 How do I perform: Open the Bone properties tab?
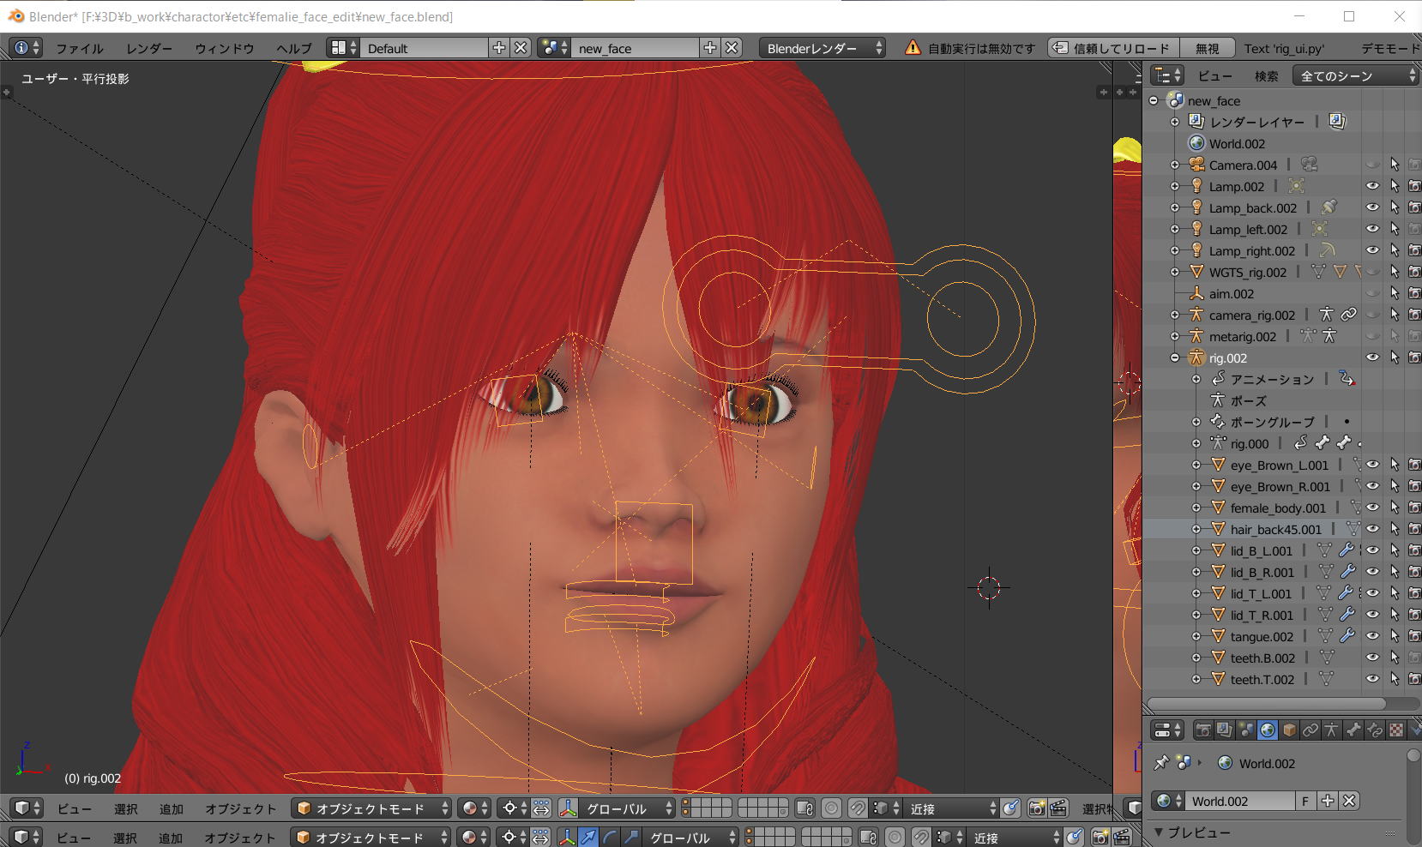(1353, 730)
